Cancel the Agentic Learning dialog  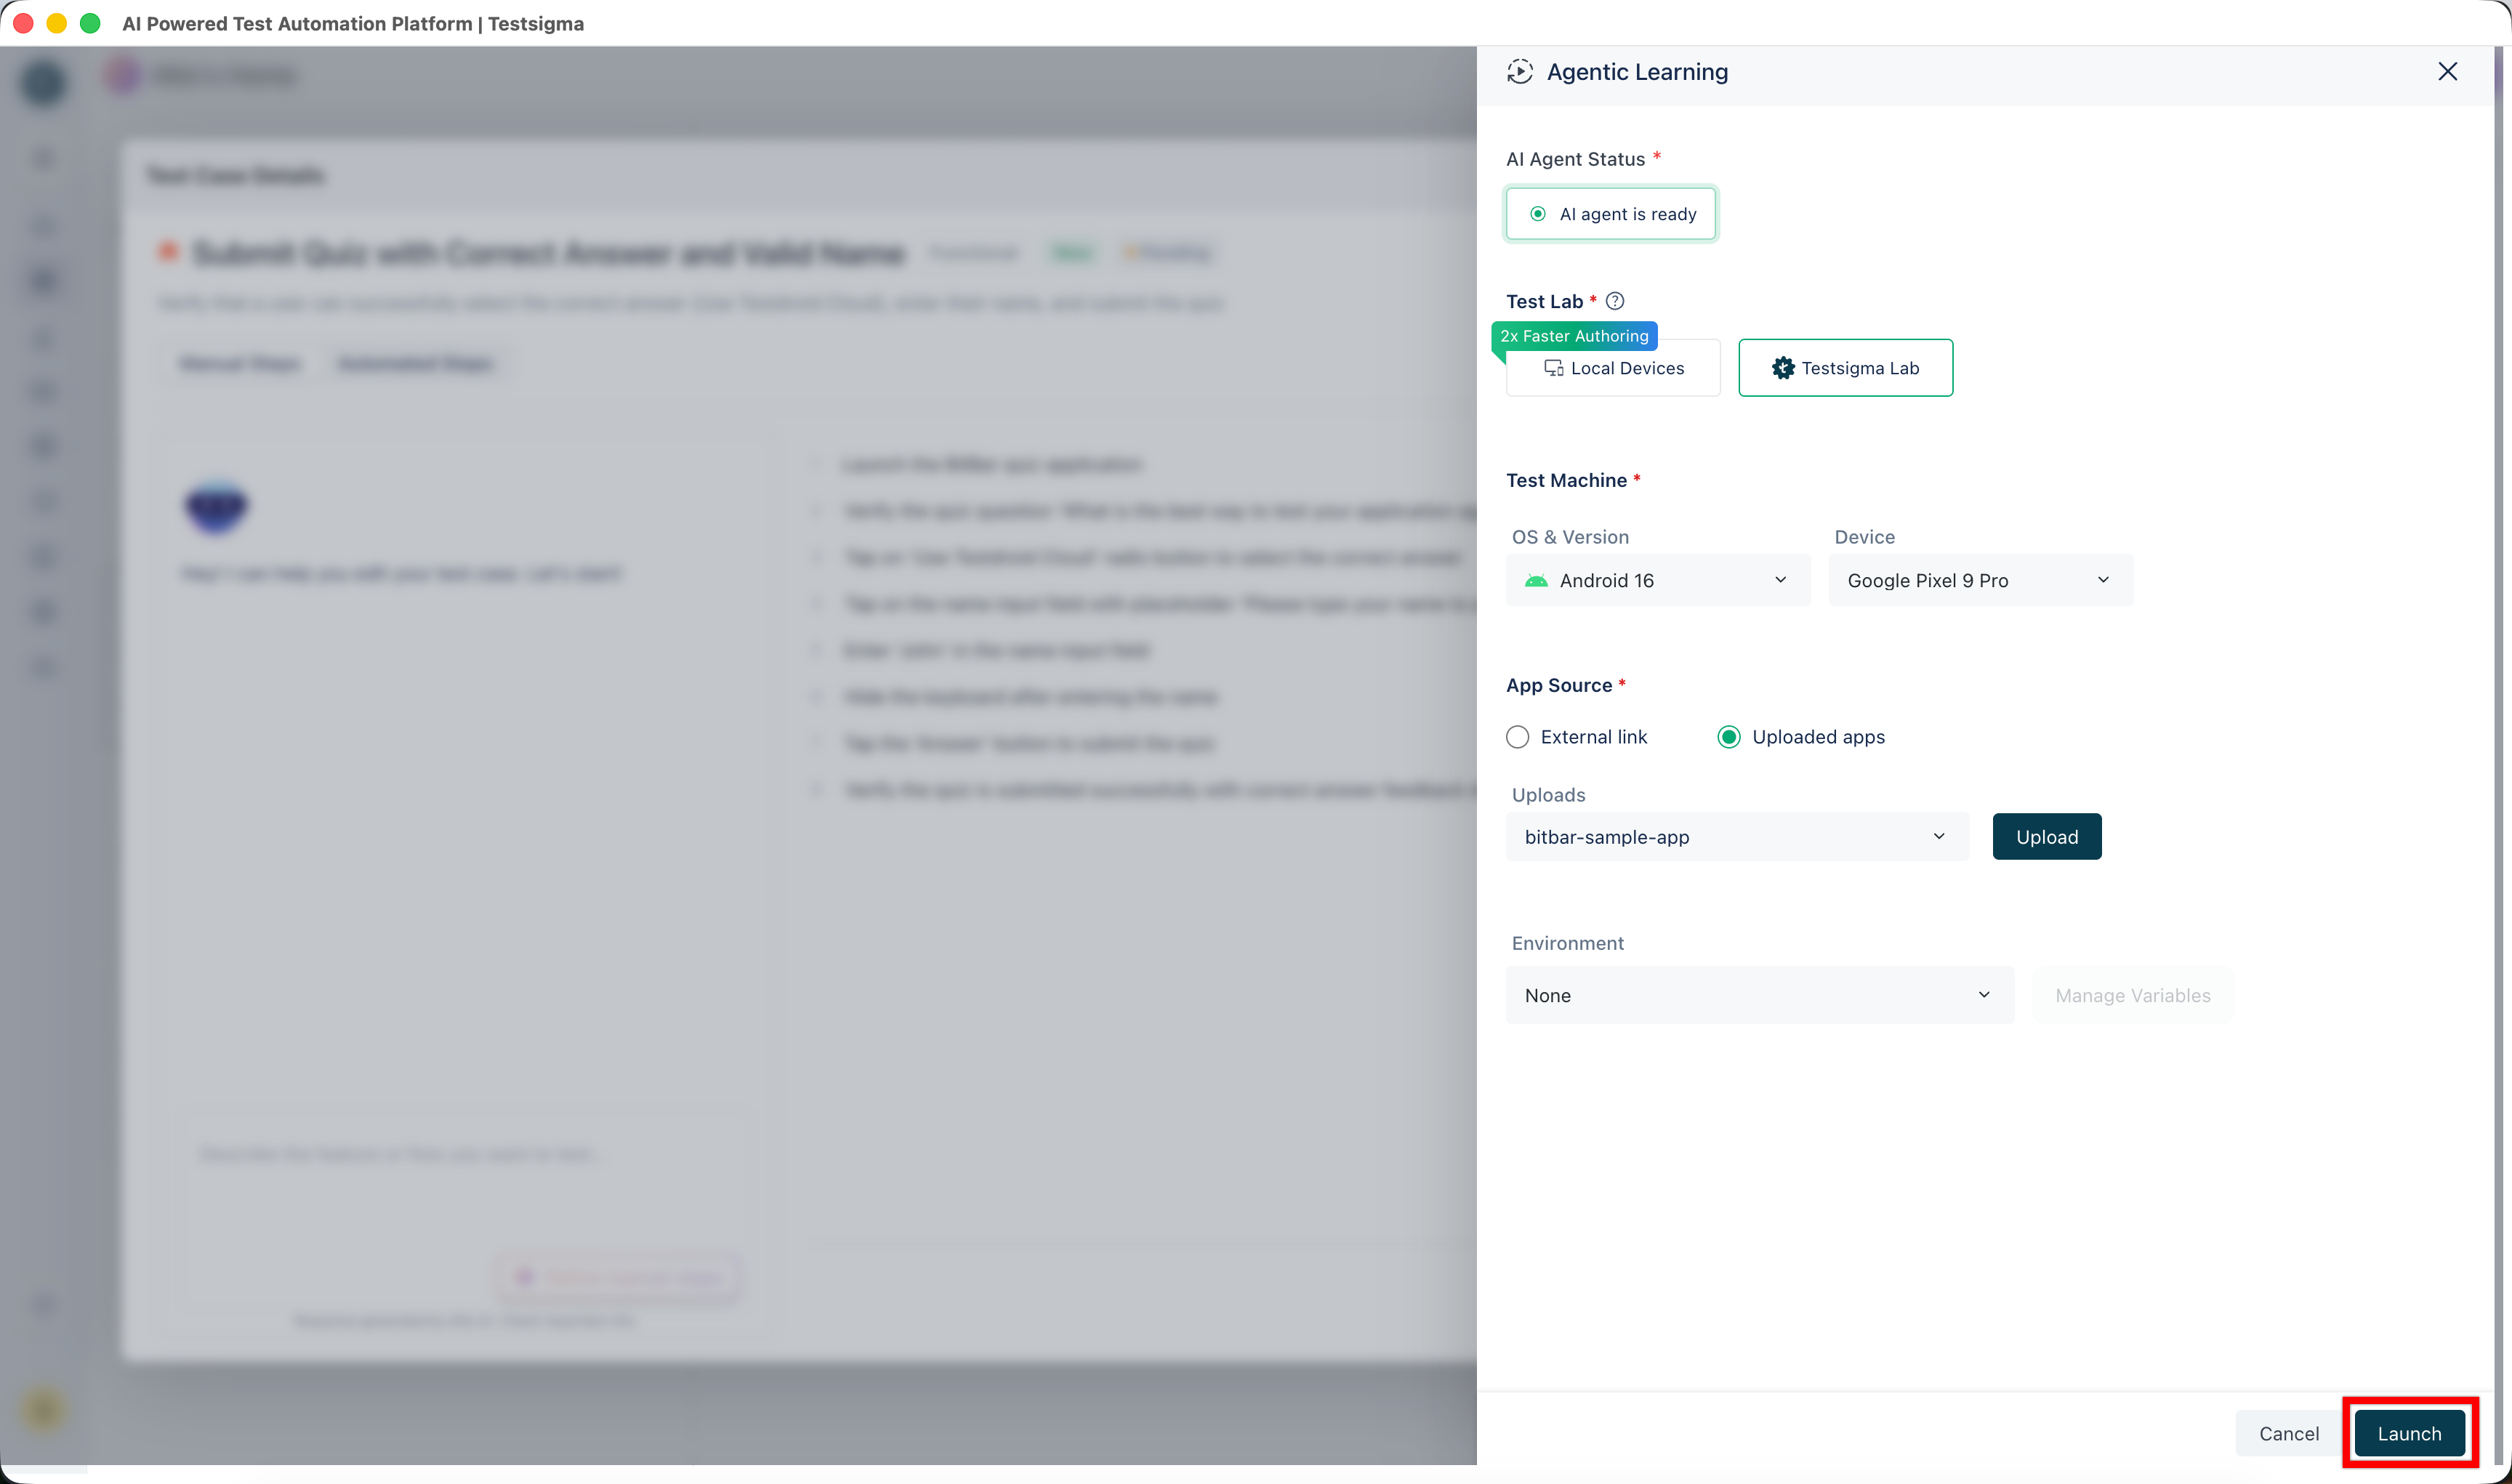[x=2288, y=1433]
